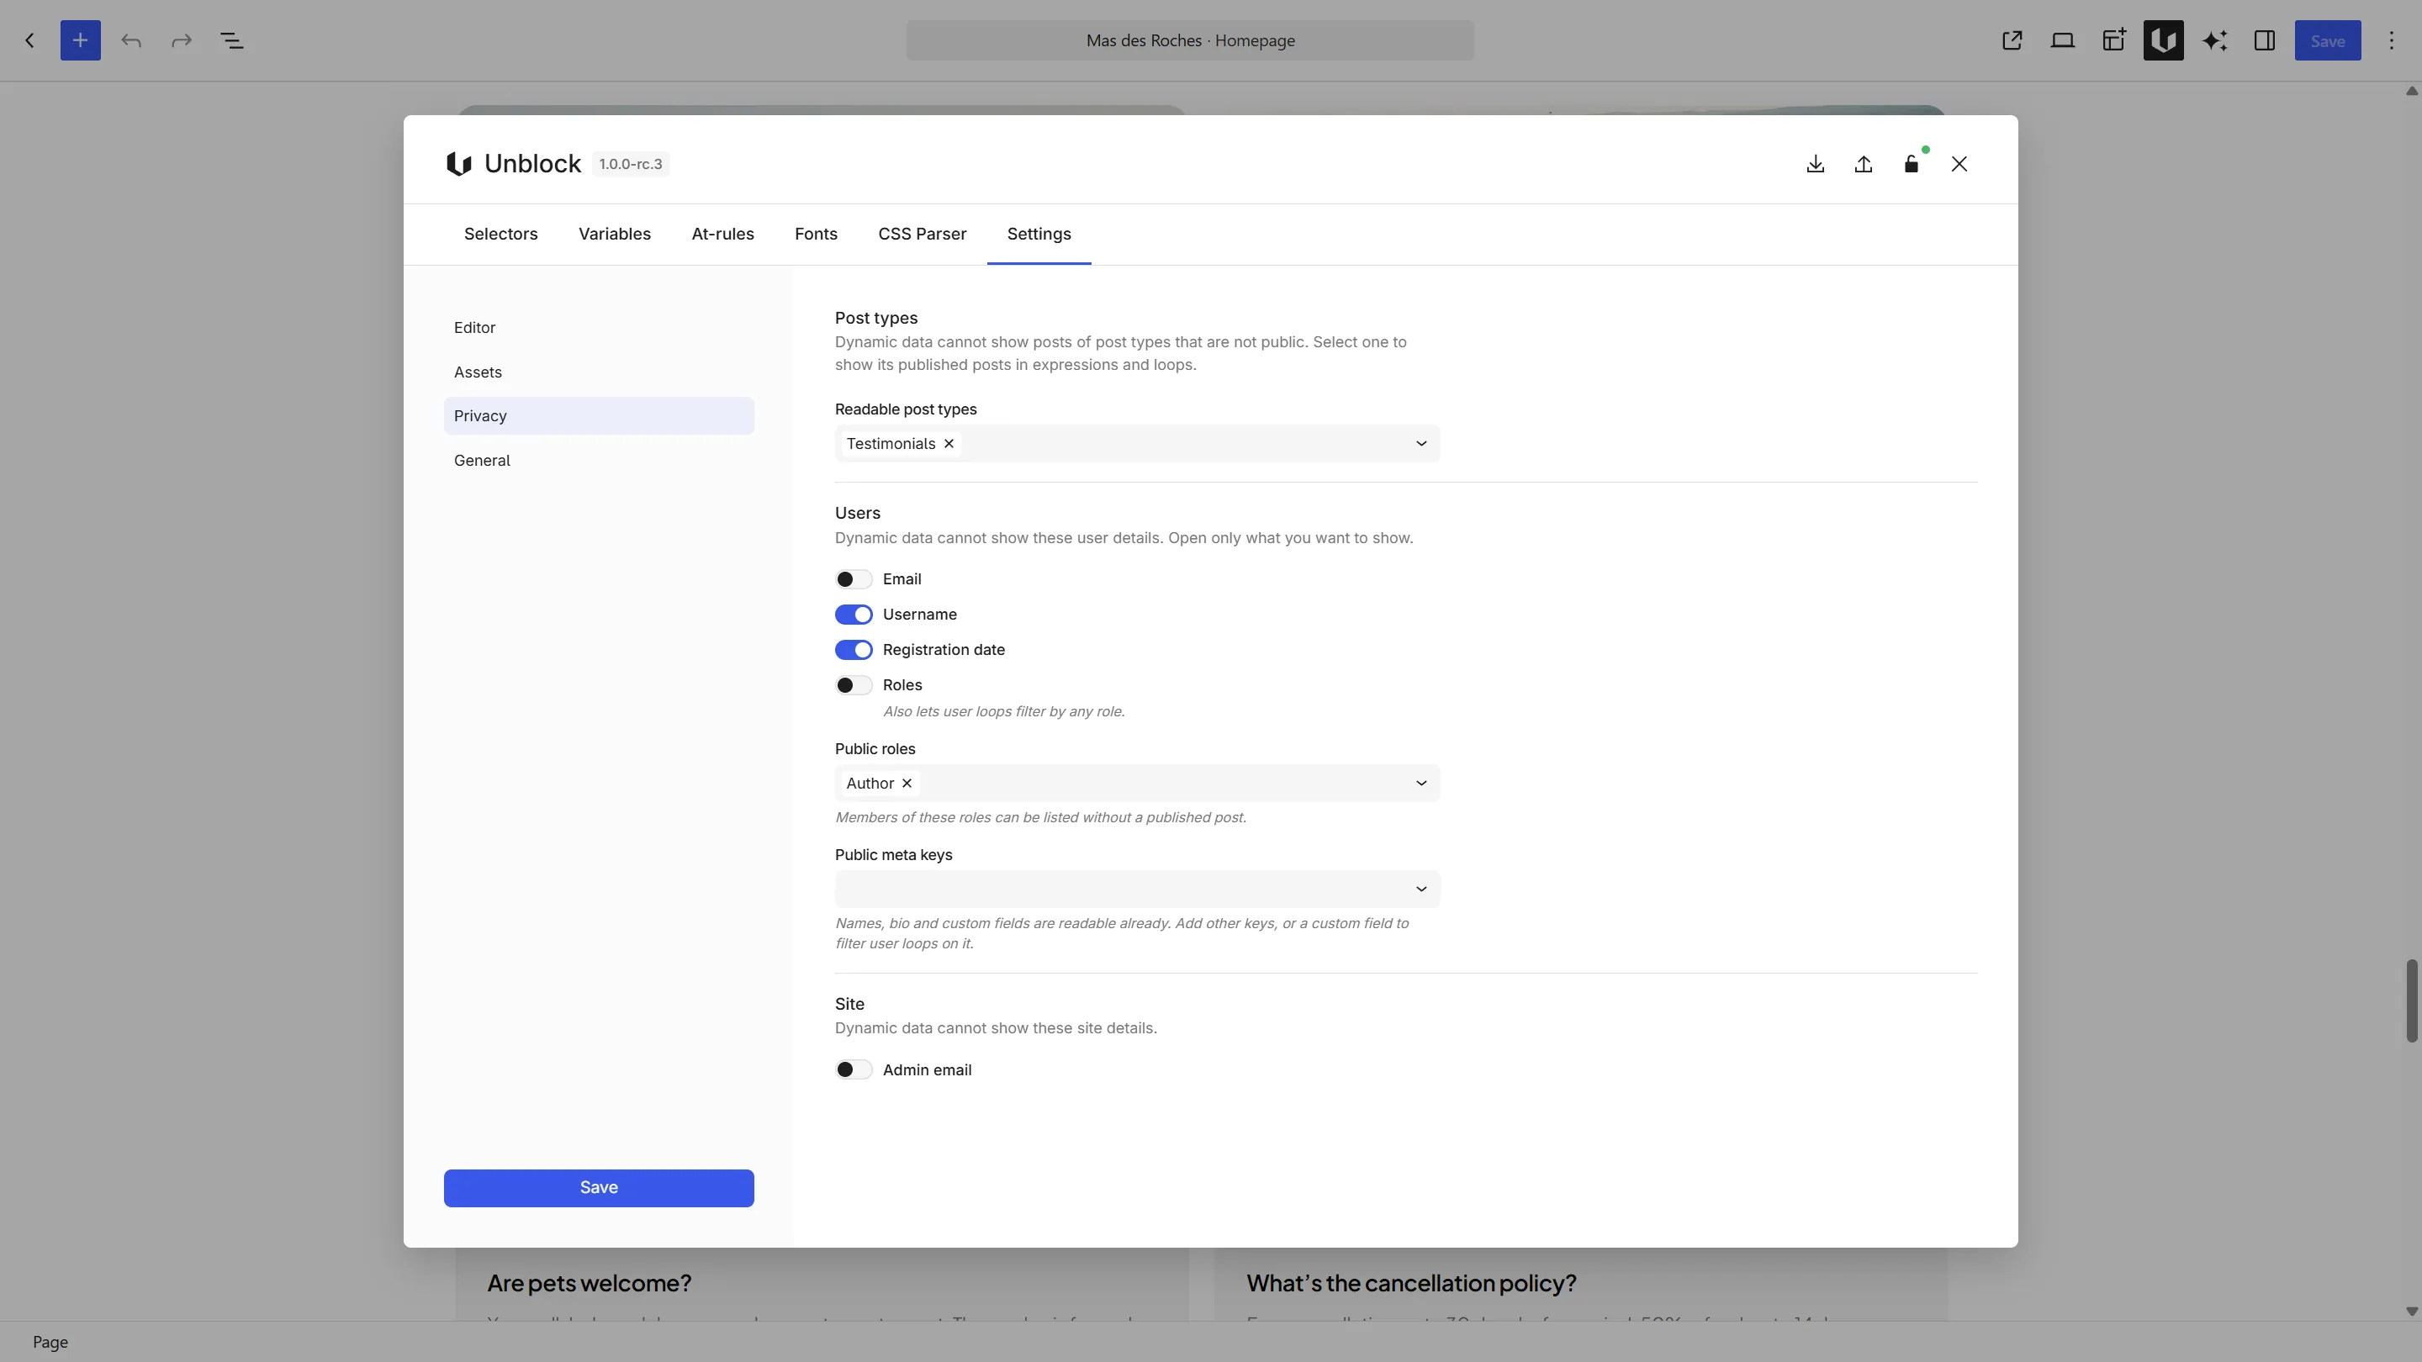Click the Mas des Roches Homepage title bar
This screenshot has height=1362, width=2422.
click(x=1190, y=40)
